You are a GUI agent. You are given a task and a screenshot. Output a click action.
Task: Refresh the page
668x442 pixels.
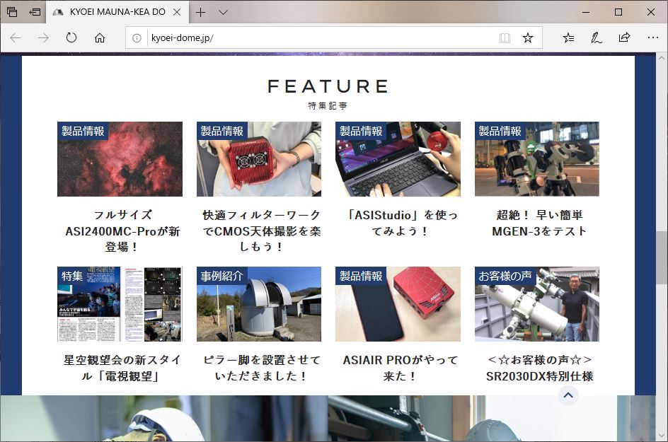coord(71,38)
